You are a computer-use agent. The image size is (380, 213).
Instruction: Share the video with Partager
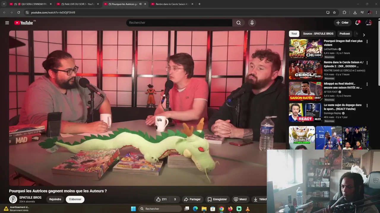coord(192,199)
